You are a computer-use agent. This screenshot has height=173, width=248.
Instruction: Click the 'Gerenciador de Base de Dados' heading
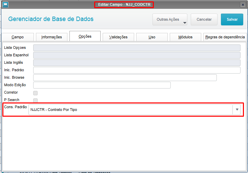51,19
